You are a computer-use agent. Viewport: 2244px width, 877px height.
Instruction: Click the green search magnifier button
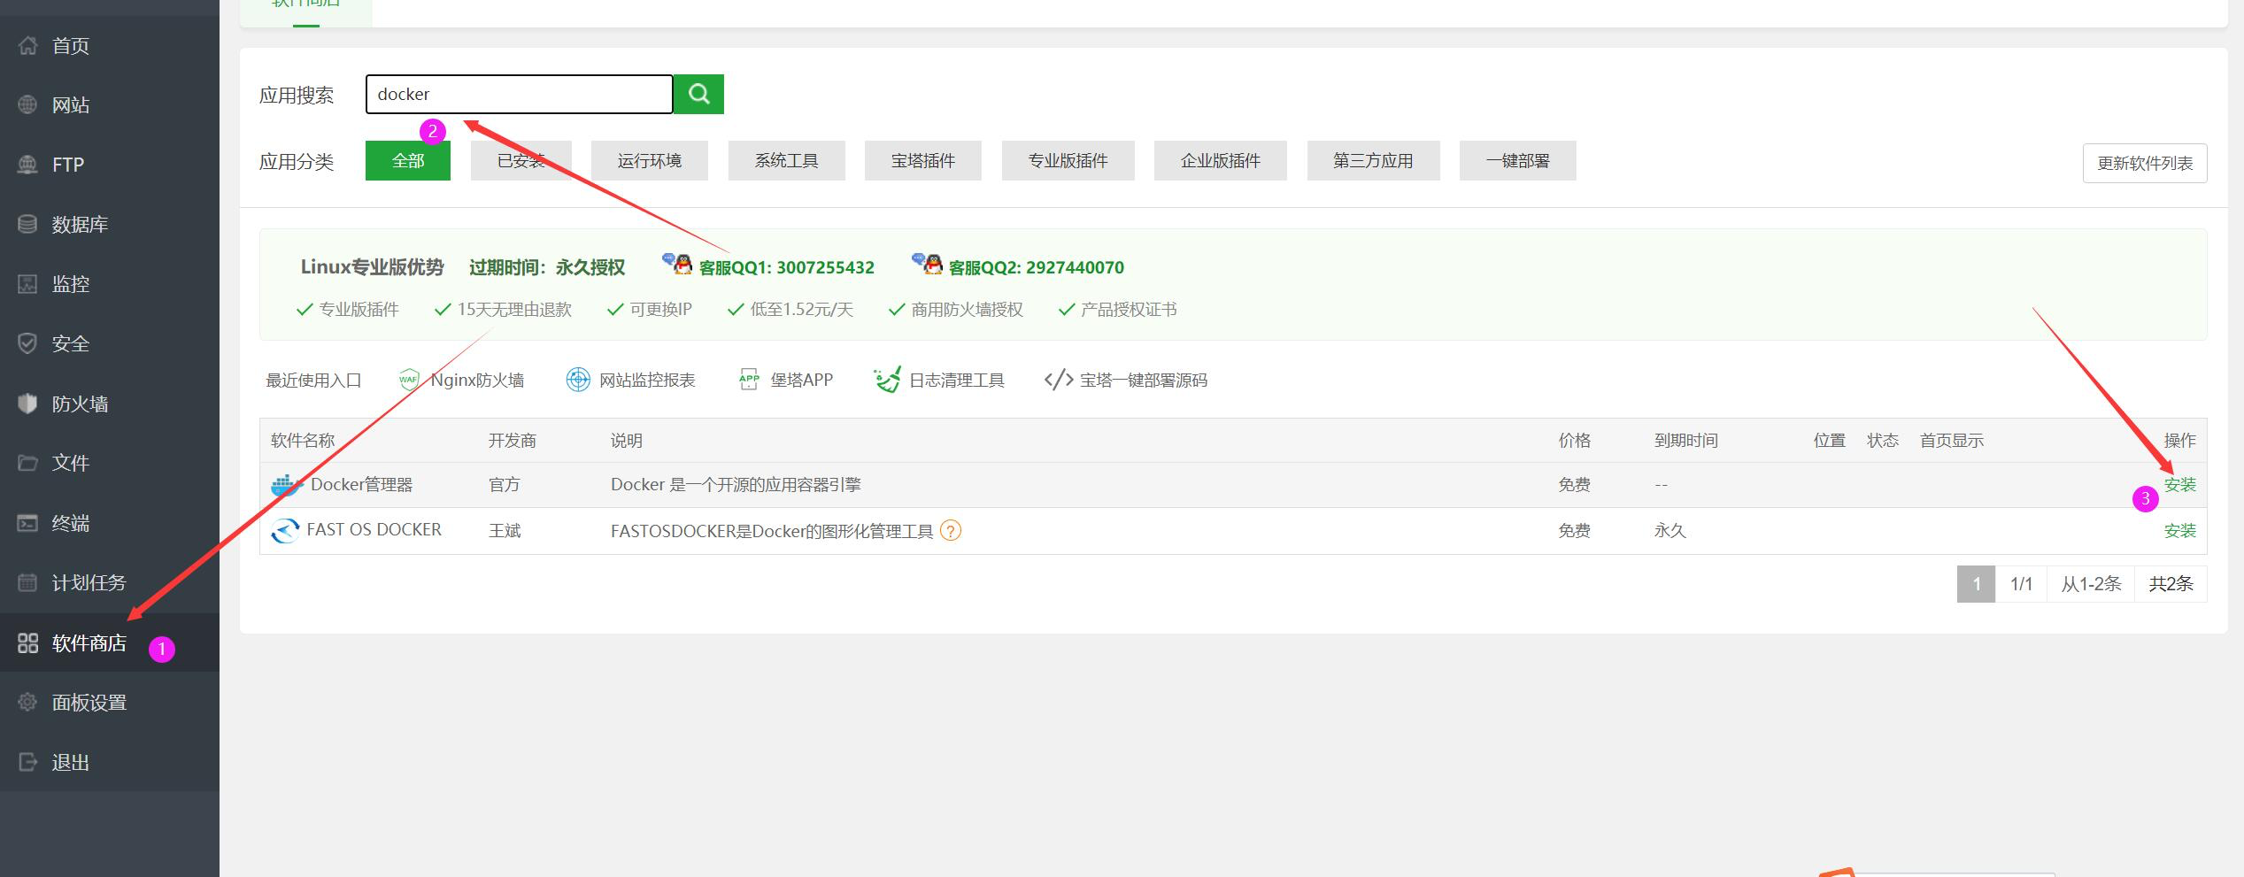pyautogui.click(x=698, y=94)
